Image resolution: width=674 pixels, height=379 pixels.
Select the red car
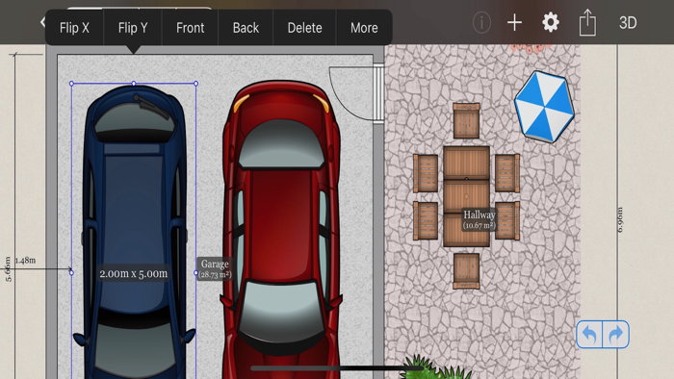click(x=281, y=230)
